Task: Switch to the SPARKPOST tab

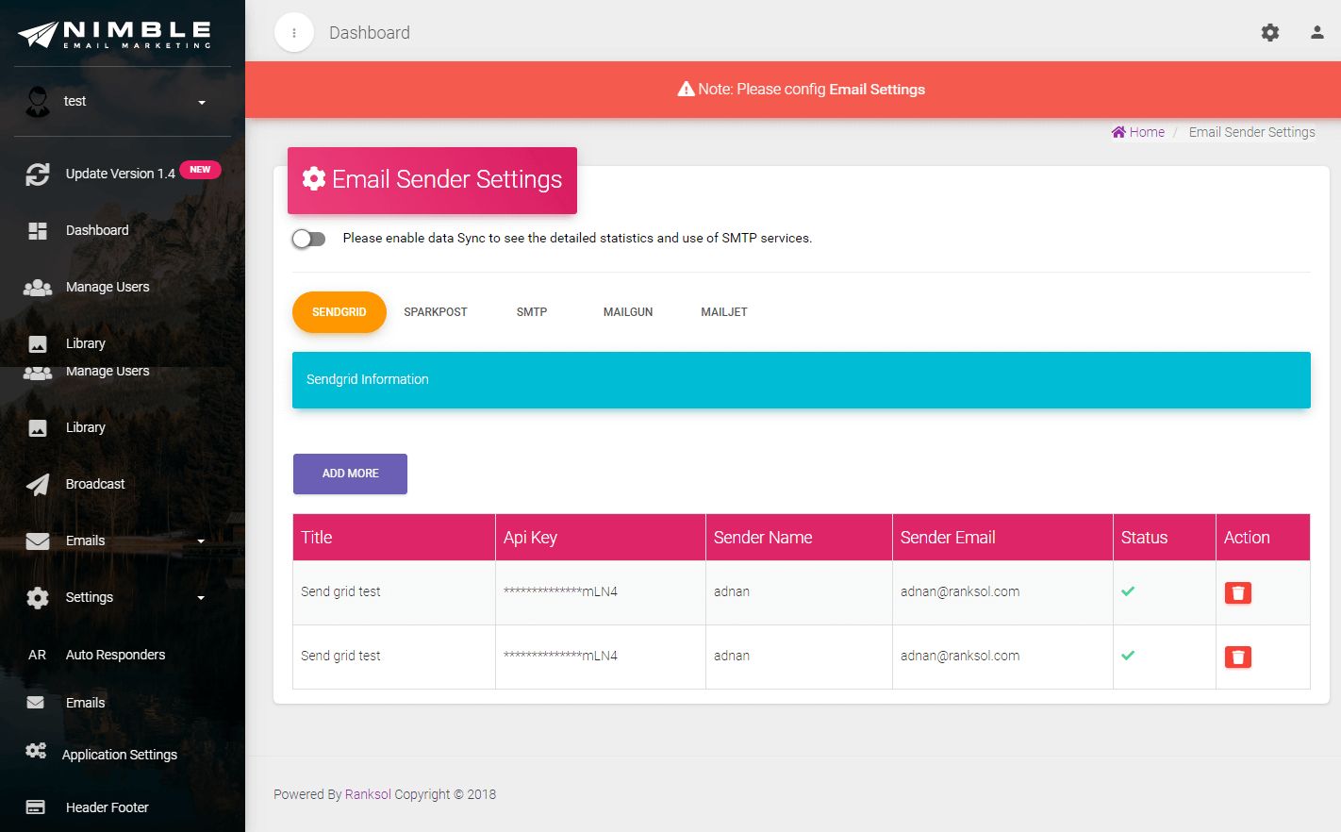Action: pos(436,312)
